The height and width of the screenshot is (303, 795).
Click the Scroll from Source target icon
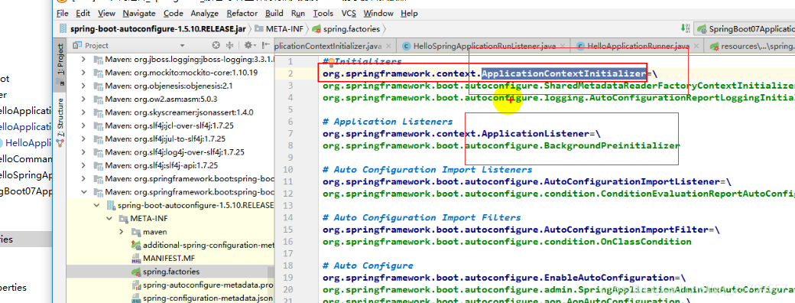pyautogui.click(x=216, y=45)
